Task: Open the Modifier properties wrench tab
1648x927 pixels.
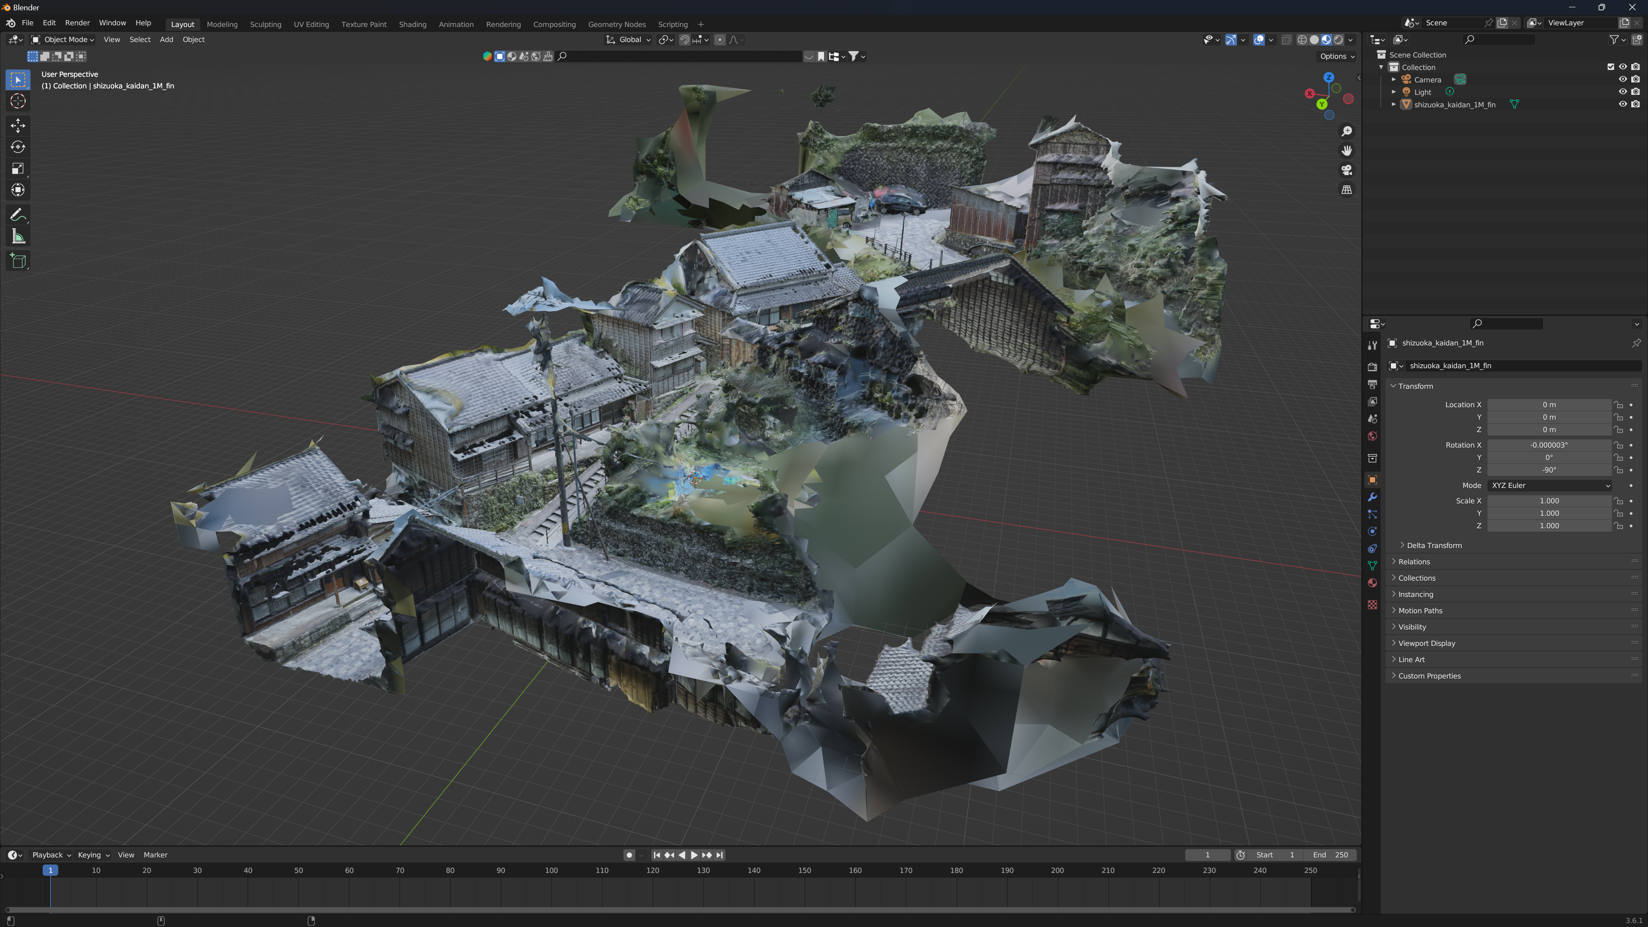Action: [1372, 497]
